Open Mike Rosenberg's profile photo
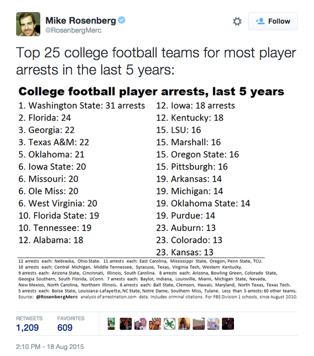The image size is (314, 356). [28, 24]
